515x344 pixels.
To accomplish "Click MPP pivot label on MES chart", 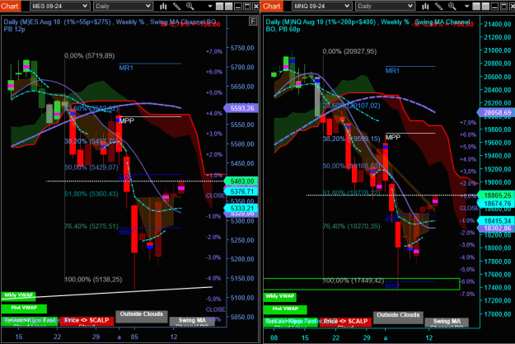I will tap(126, 120).
